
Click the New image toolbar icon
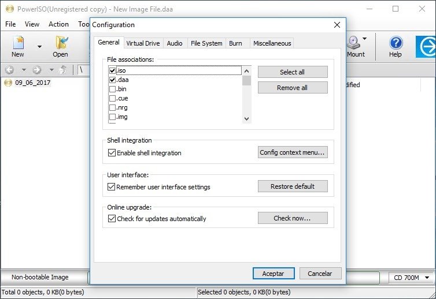(18, 43)
